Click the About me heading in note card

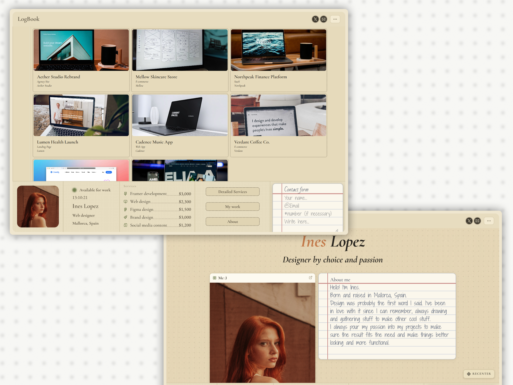340,280
